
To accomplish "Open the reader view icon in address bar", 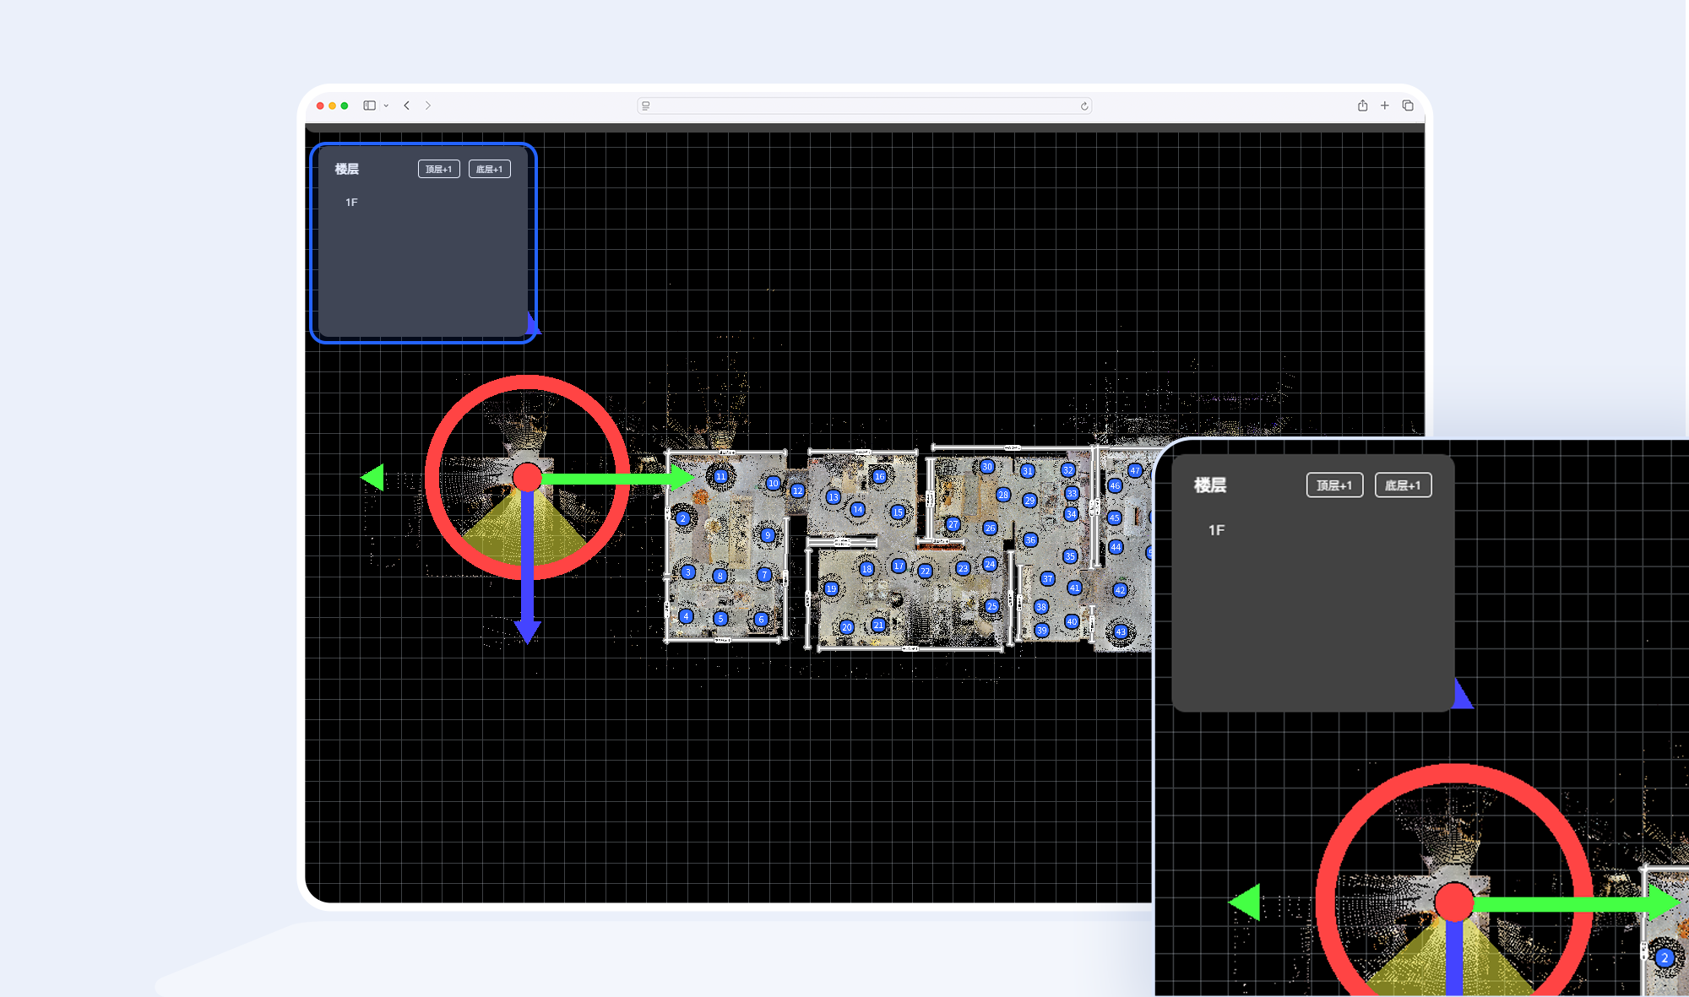I will click(646, 106).
